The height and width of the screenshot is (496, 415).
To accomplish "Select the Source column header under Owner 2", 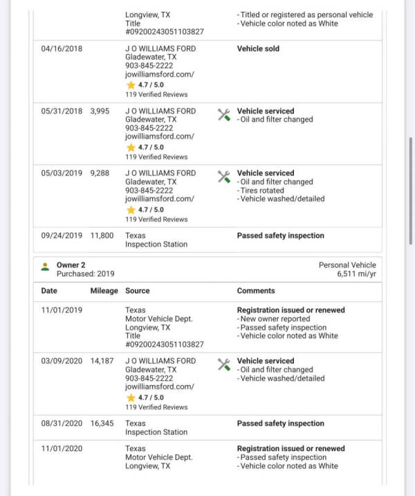I will [138, 291].
